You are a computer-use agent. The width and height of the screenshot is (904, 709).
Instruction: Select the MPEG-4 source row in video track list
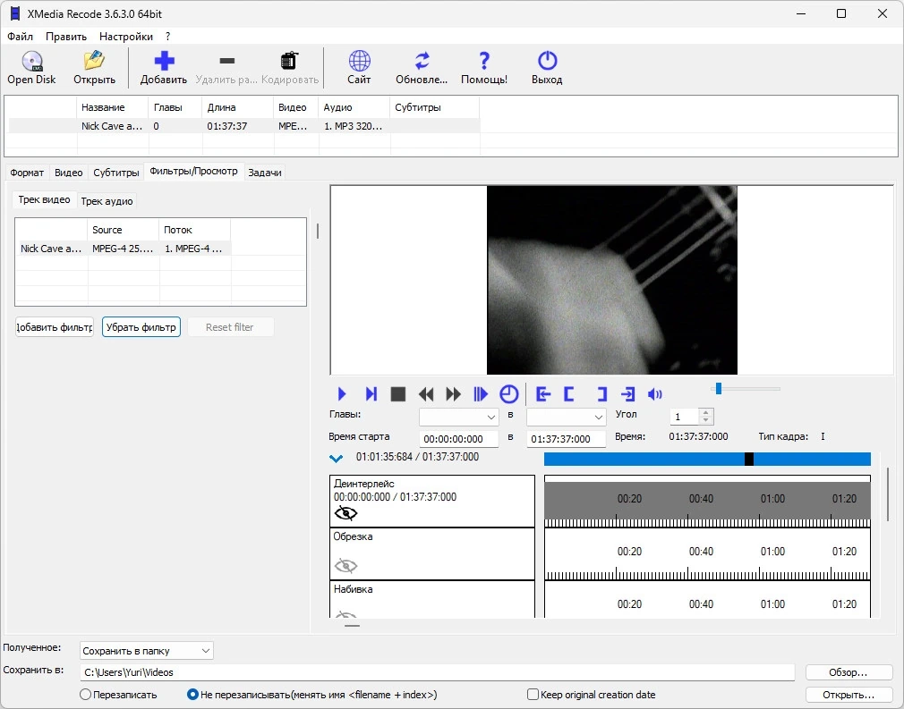pyautogui.click(x=125, y=249)
